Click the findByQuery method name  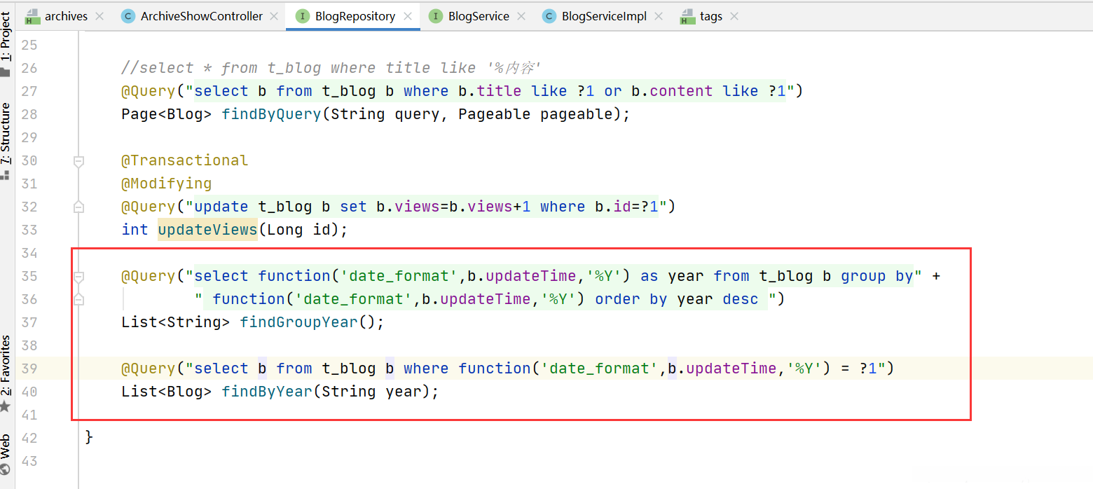click(x=272, y=114)
